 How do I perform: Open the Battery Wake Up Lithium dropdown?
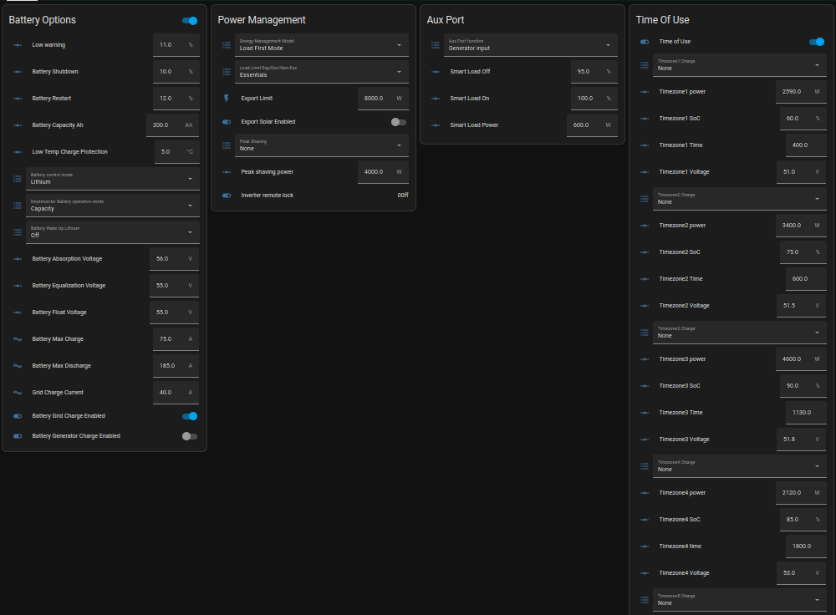click(113, 232)
